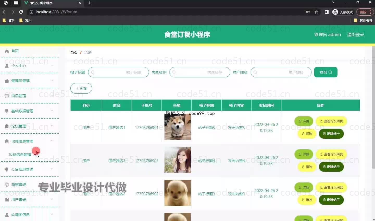Click the phone number 17703786903 cell
The height and width of the screenshot is (221, 375).
(x=147, y=161)
